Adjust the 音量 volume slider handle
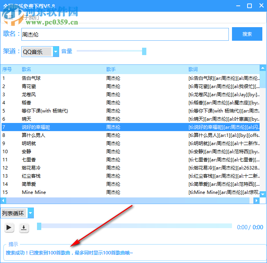This screenshot has height=263, width=267. pyautogui.click(x=144, y=51)
